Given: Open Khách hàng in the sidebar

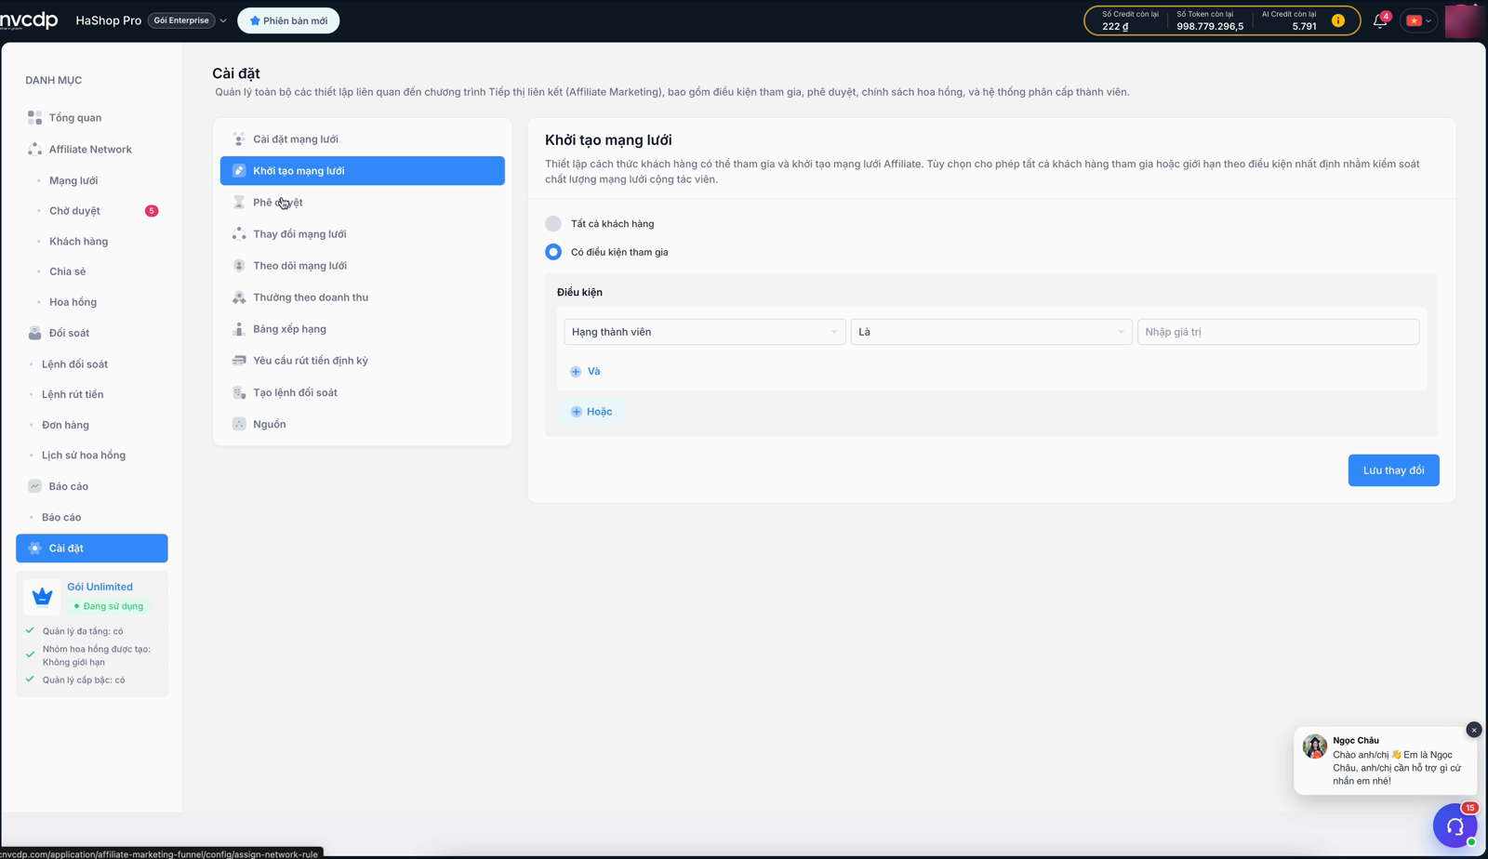Looking at the screenshot, I should click(x=78, y=242).
